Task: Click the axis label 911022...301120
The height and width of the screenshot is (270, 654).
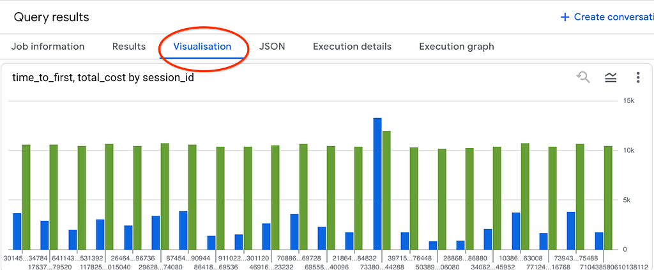Action: tap(243, 259)
